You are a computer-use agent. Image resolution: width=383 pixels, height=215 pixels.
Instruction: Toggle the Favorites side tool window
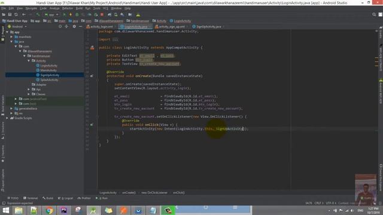tap(2, 153)
